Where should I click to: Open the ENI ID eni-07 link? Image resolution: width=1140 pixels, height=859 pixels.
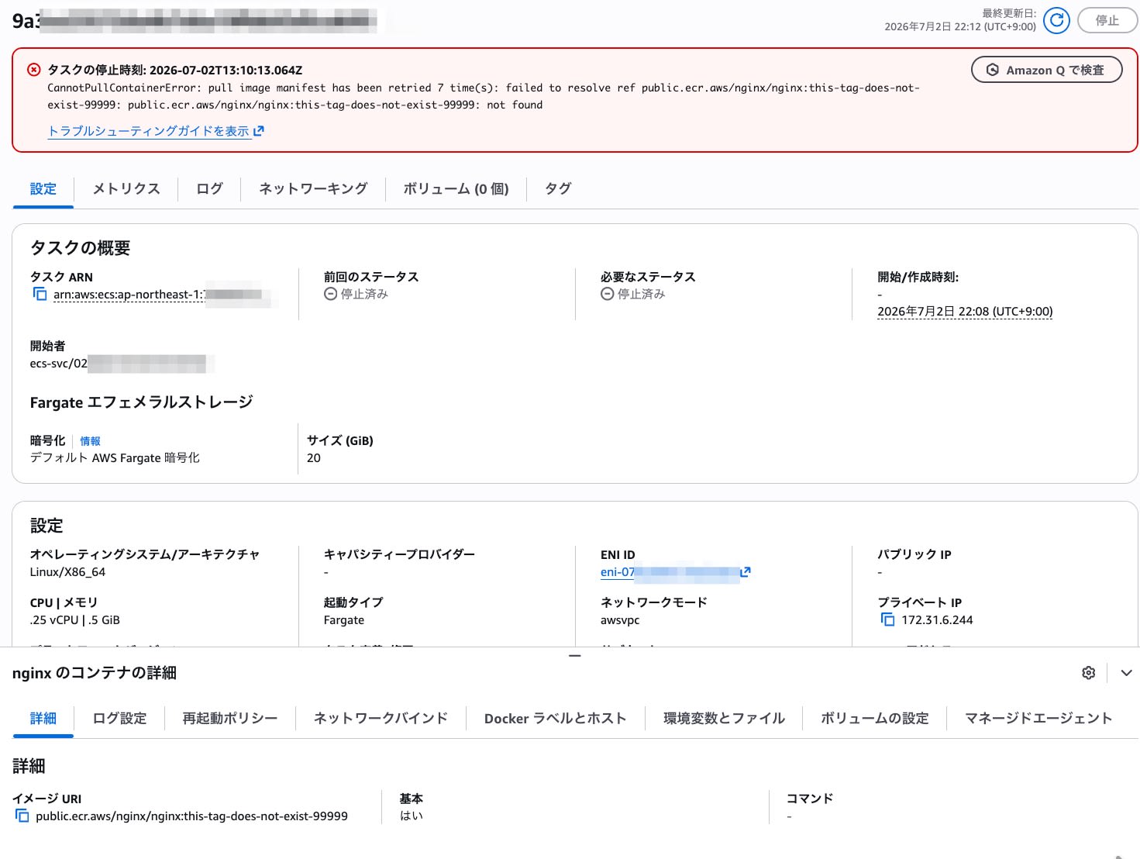click(670, 572)
